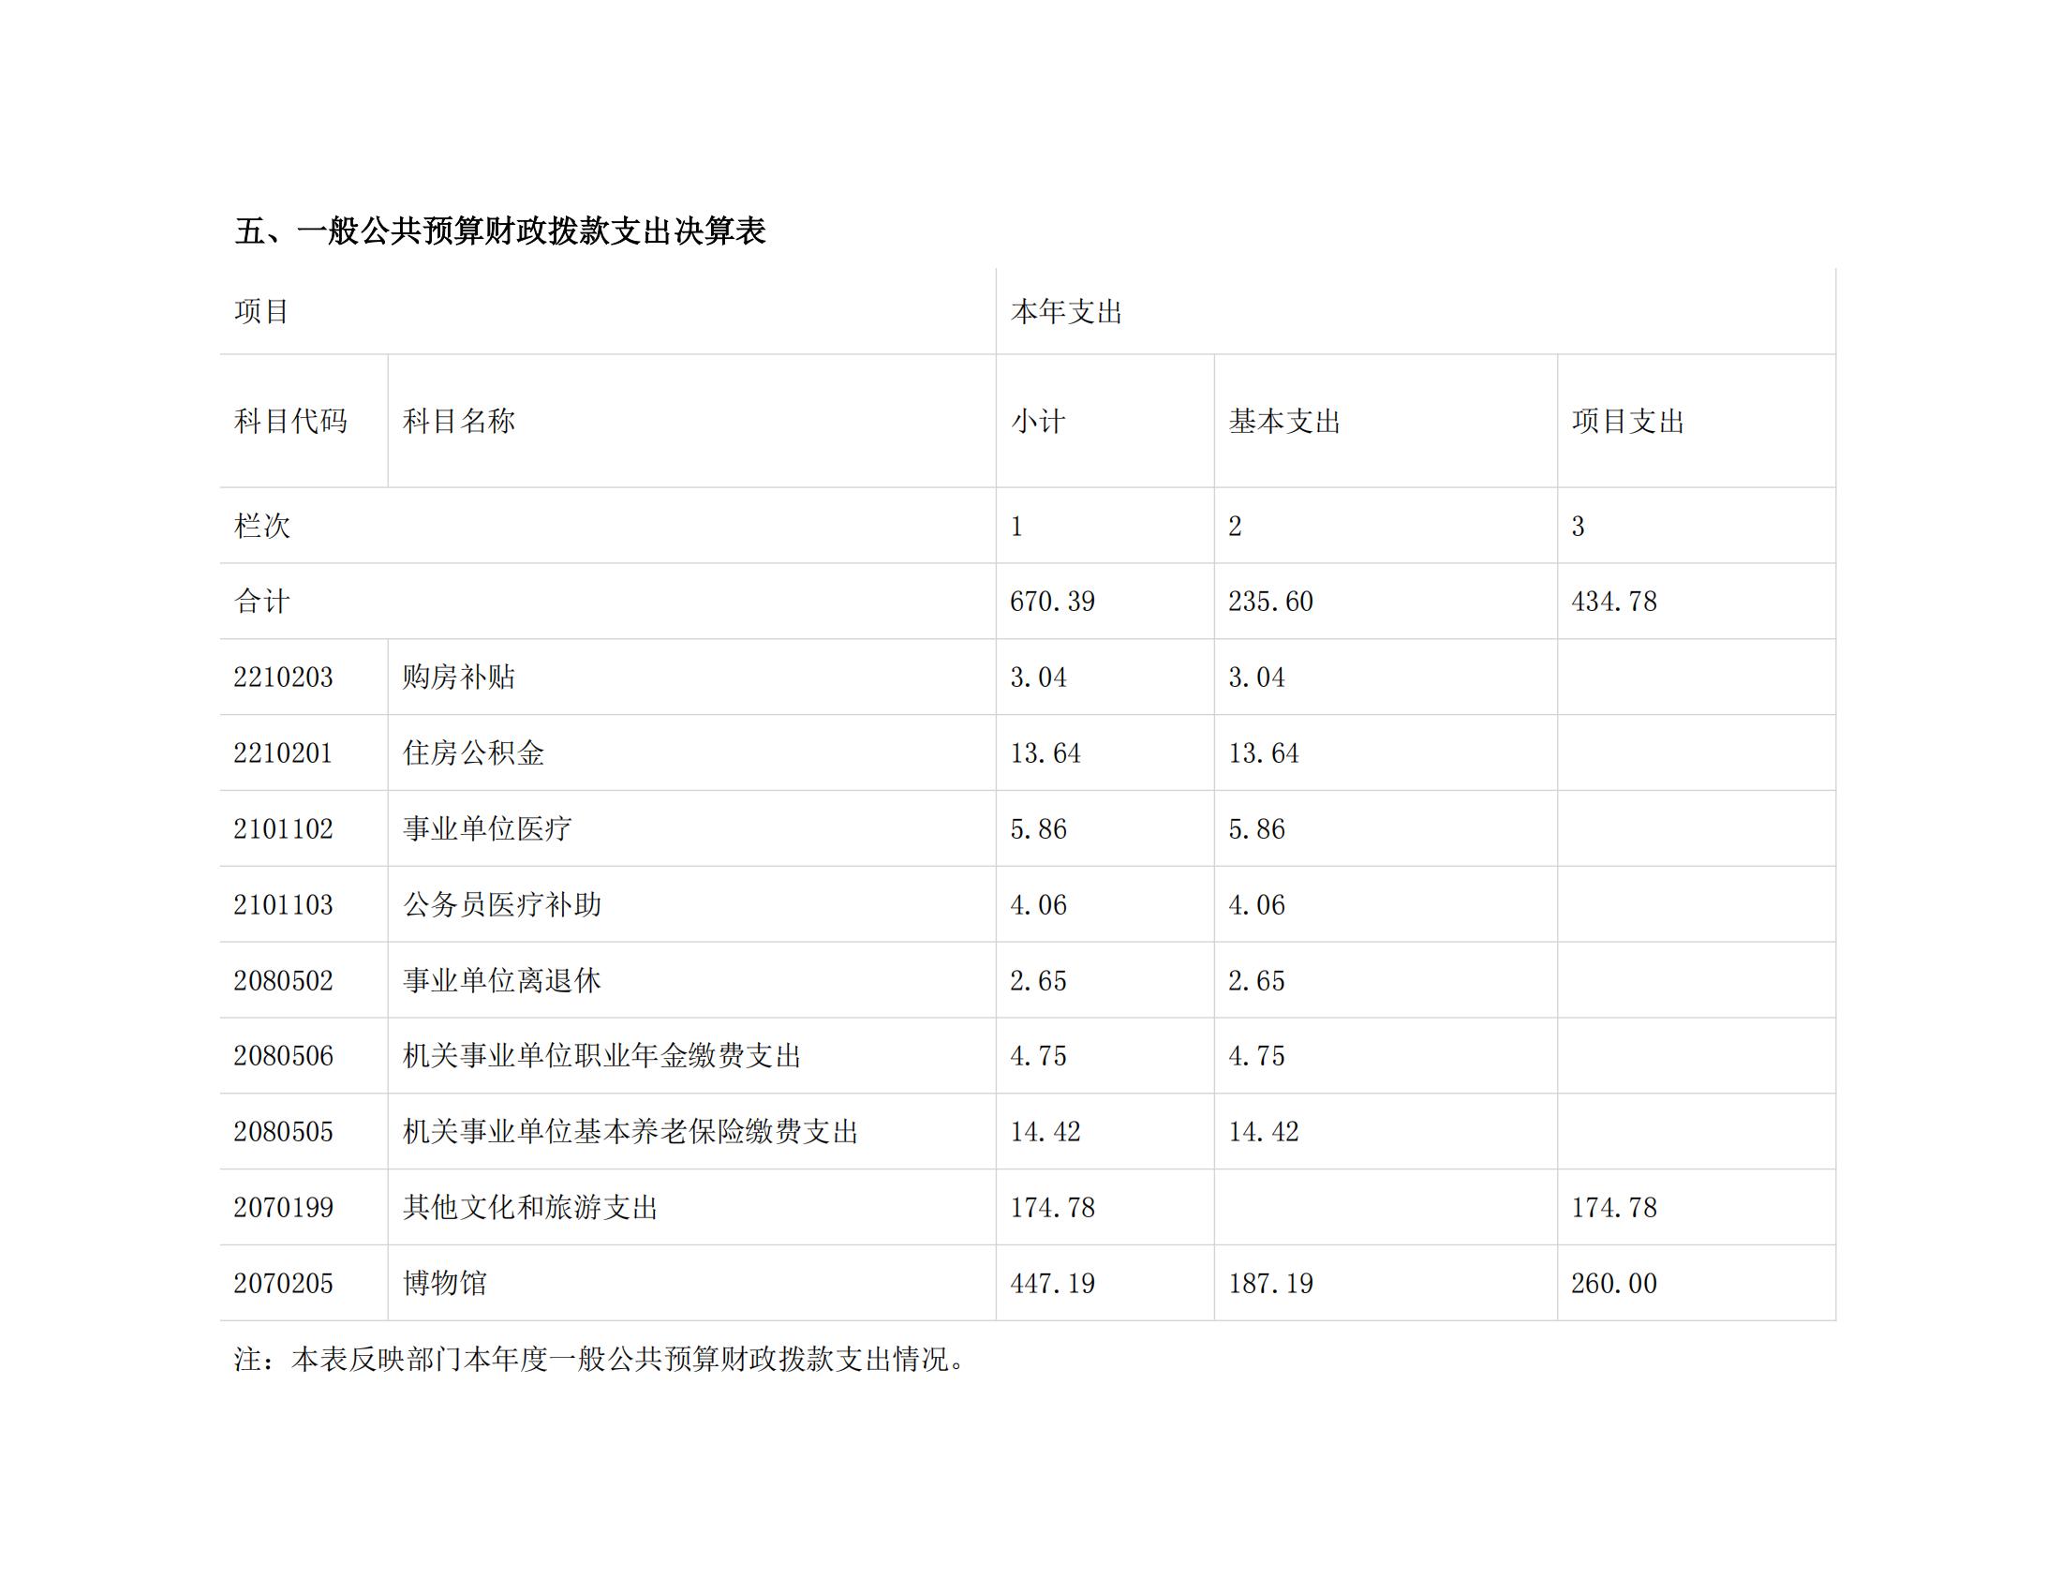
Task: Select the 栏次 row label
Action: coord(262,526)
